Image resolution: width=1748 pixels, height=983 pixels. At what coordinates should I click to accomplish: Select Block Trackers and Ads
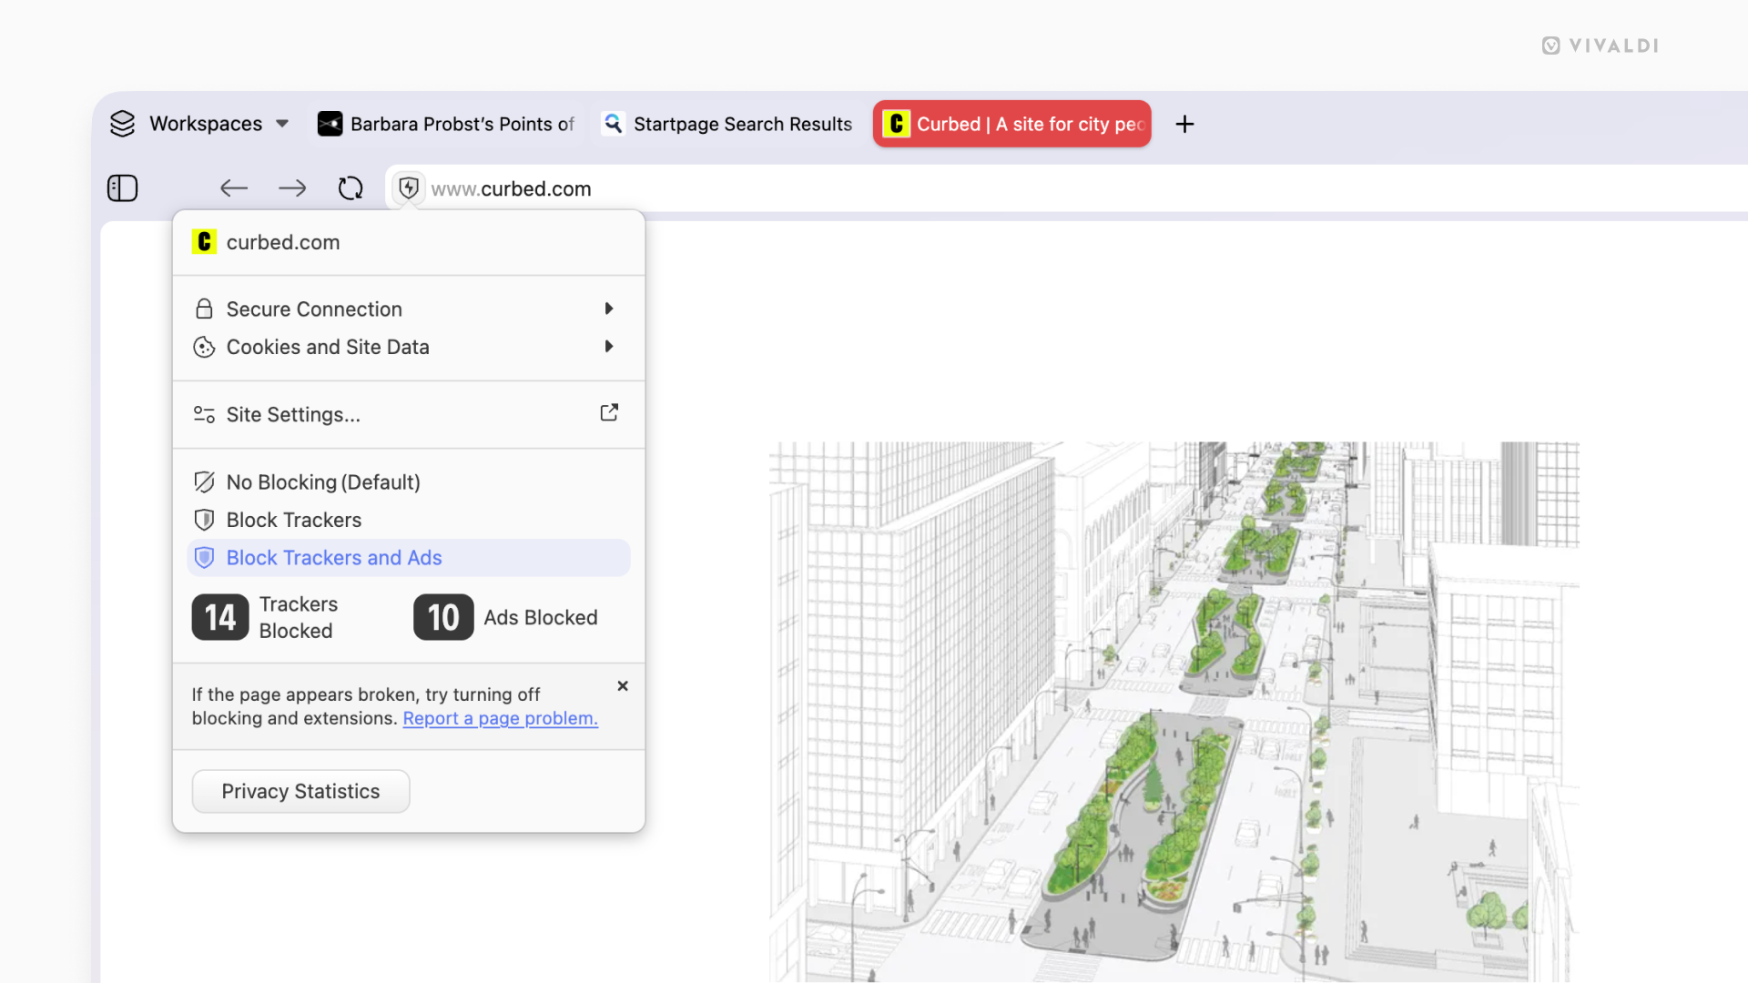(409, 558)
